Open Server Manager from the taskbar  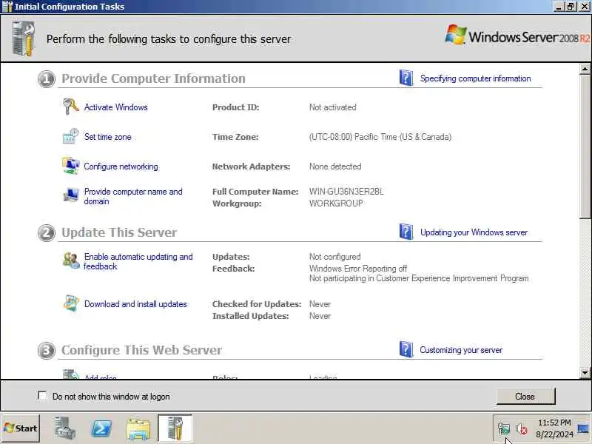(64, 428)
